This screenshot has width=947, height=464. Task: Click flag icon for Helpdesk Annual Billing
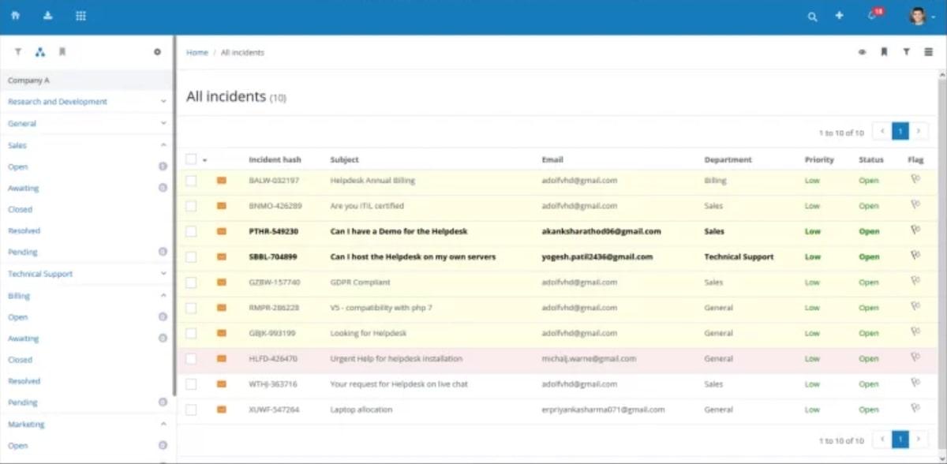(915, 180)
